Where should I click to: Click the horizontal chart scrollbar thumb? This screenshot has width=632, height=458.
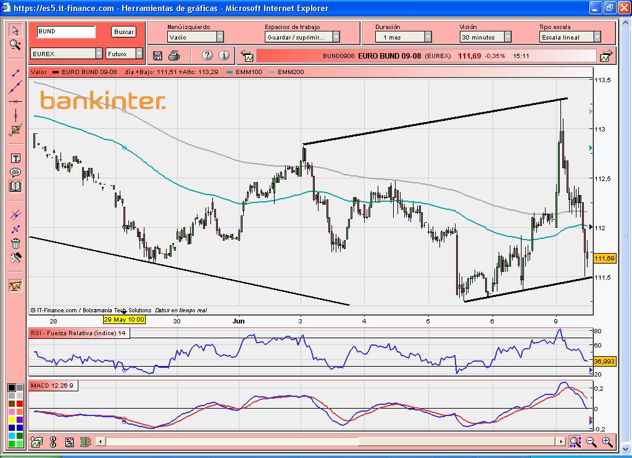pos(457,442)
